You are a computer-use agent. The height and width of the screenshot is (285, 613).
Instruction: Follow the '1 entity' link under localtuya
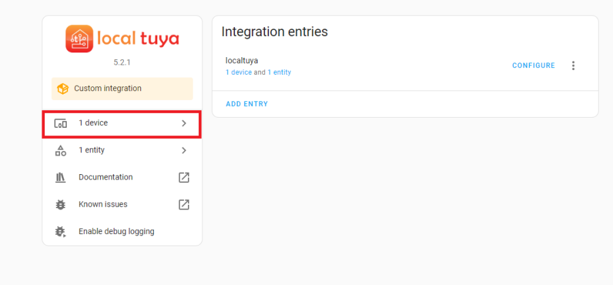click(279, 72)
